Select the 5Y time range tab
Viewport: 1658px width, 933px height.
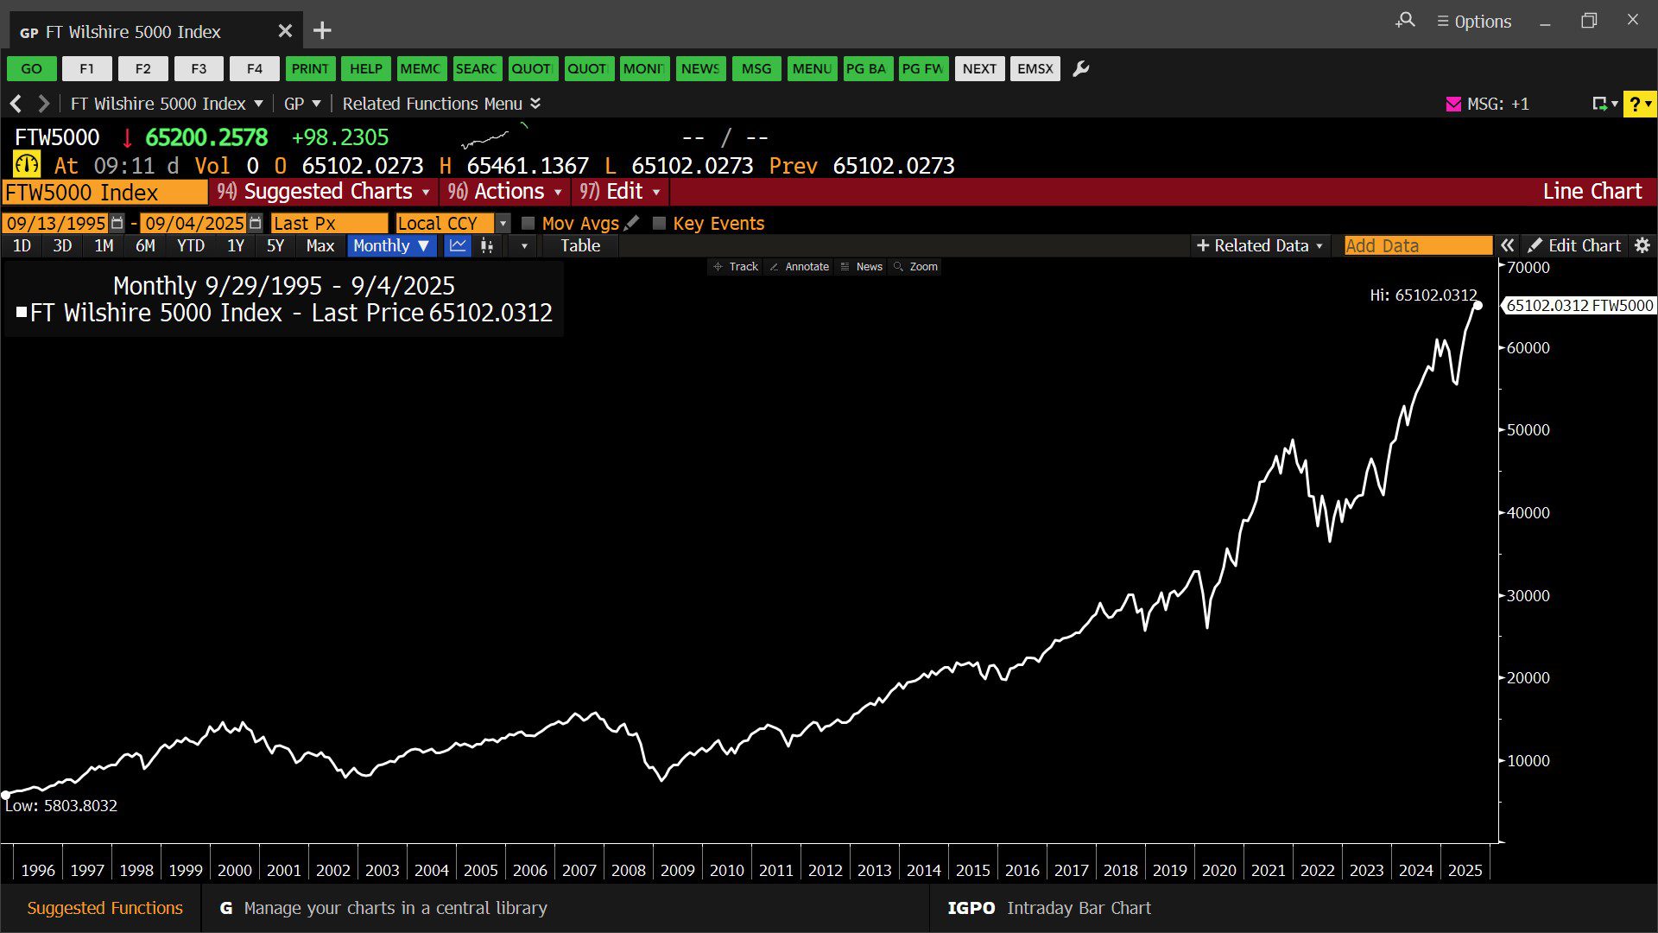[x=275, y=246]
